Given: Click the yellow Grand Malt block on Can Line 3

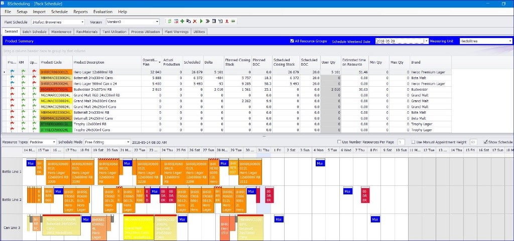Looking at the screenshot, I should coord(139,228).
